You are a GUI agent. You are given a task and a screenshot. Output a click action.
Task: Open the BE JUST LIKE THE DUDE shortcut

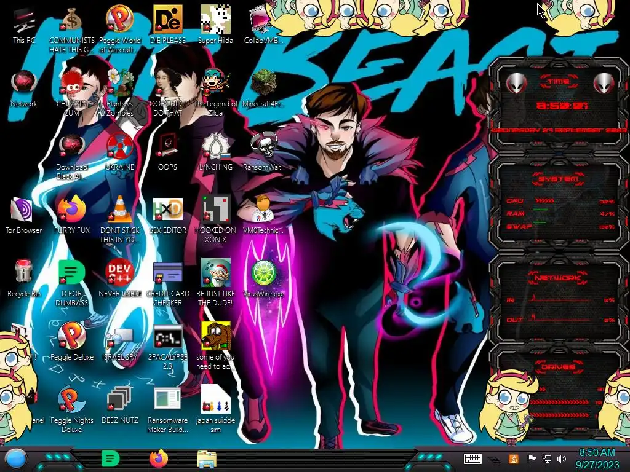(215, 283)
